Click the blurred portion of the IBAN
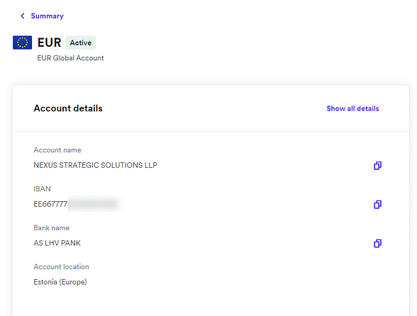The image size is (417, 316). pos(93,204)
